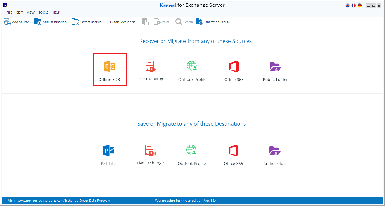Minimize the Kernel window
The width and height of the screenshot is (385, 206).
368,5
